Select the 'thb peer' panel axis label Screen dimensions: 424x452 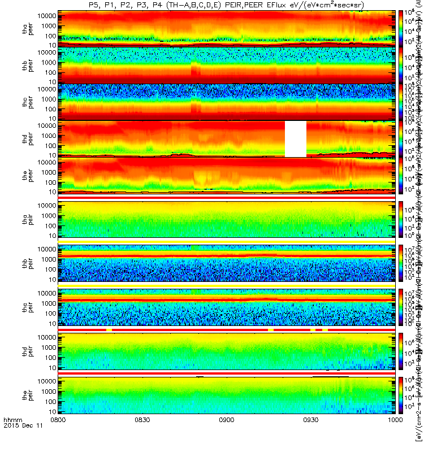click(x=28, y=66)
